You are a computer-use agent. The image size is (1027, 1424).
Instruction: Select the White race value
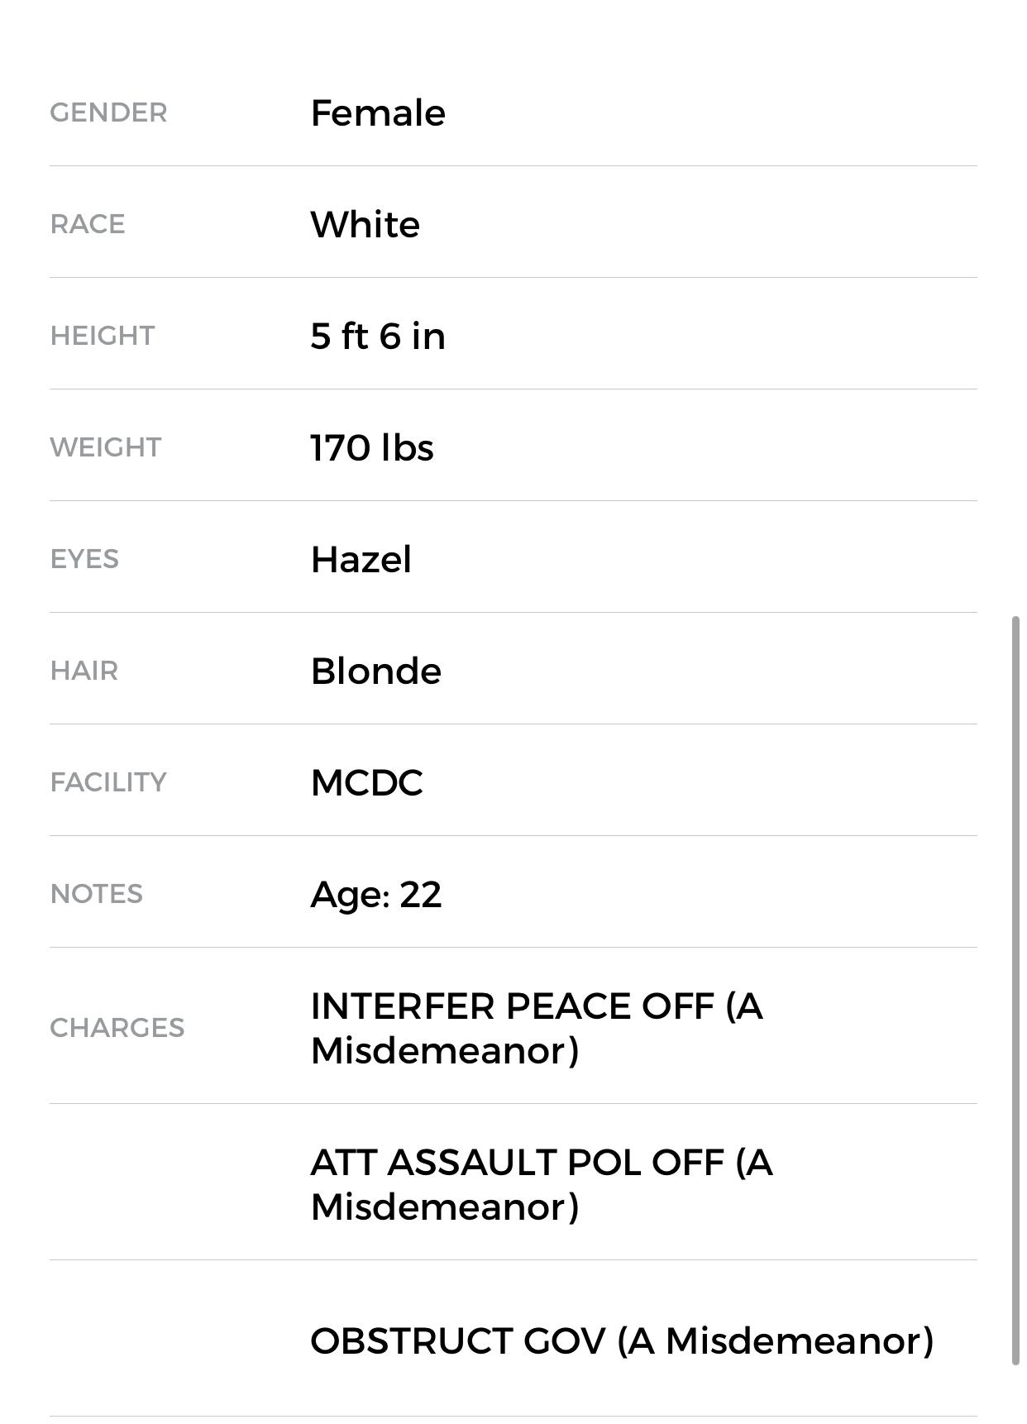[x=365, y=225]
